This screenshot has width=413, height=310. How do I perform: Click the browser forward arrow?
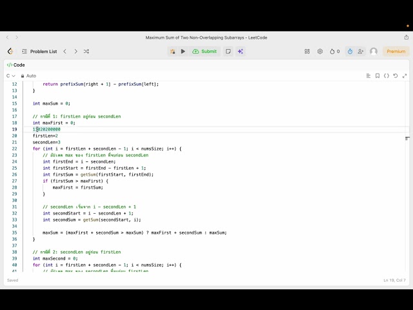tap(17, 37)
